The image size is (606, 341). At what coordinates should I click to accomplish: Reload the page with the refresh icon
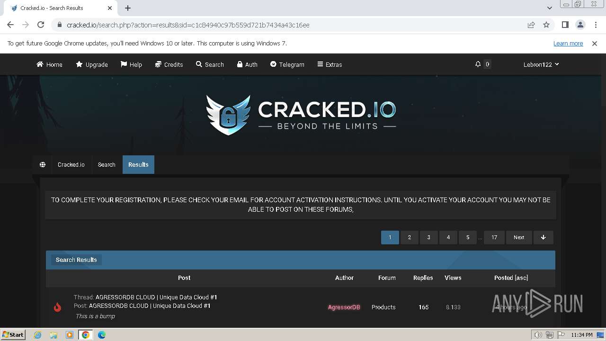(x=41, y=25)
